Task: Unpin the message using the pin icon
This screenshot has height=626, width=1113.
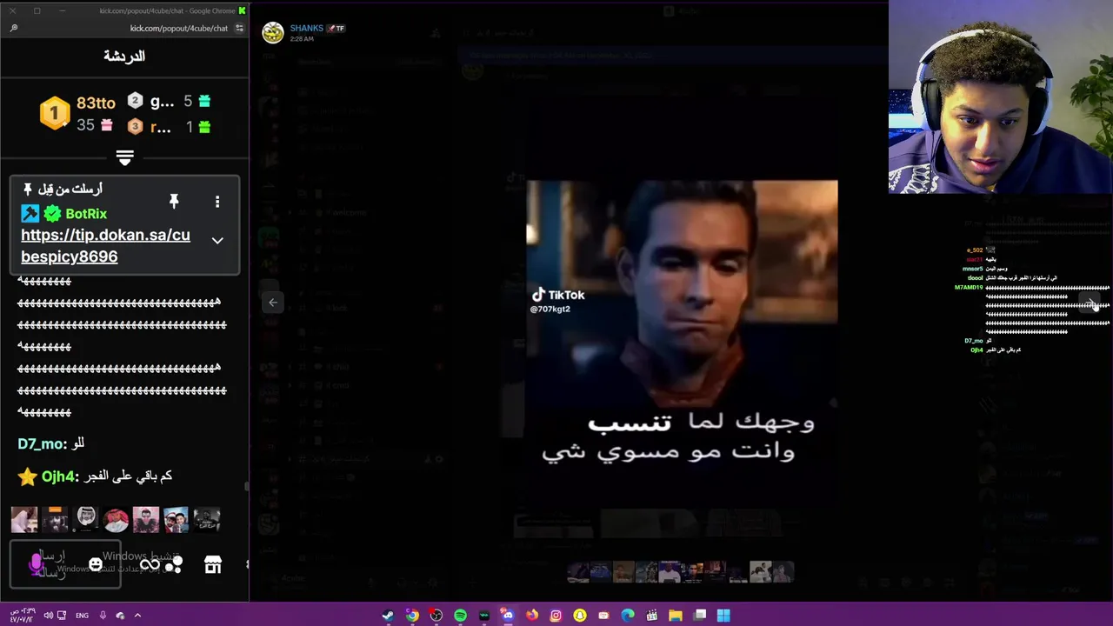Action: [174, 202]
